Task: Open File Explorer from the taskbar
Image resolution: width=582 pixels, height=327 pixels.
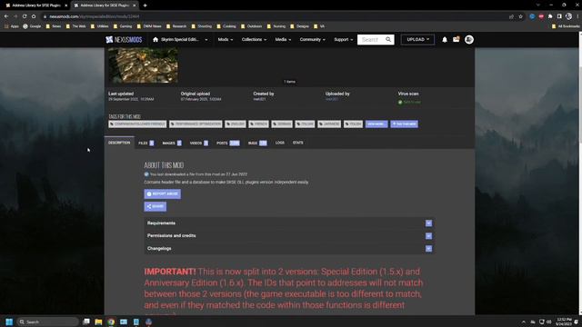Action: tap(98, 322)
